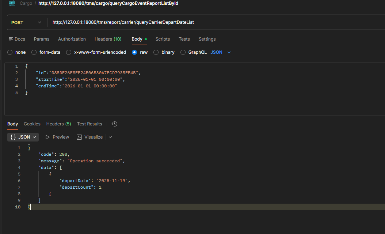Click the braces icon for JSON format
The width and height of the screenshot is (385, 234).
click(13, 137)
